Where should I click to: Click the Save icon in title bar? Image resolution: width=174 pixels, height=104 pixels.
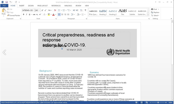(6, 2)
